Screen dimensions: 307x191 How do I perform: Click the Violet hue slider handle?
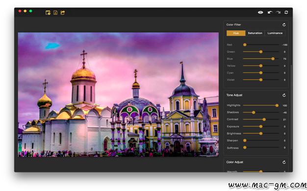[x=261, y=80]
